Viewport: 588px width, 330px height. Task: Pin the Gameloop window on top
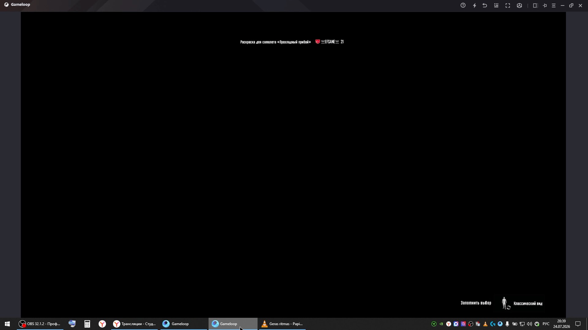[x=545, y=5]
